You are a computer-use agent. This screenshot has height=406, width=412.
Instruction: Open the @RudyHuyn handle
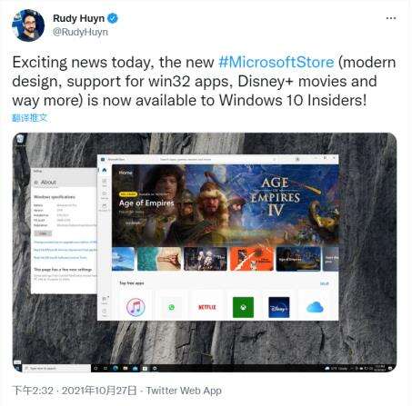pyautogui.click(x=80, y=32)
